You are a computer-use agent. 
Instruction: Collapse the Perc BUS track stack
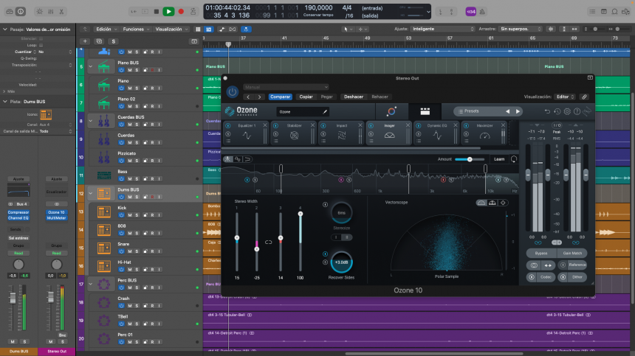tap(90, 284)
